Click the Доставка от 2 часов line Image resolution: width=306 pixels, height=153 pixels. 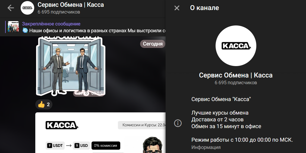[217, 119]
